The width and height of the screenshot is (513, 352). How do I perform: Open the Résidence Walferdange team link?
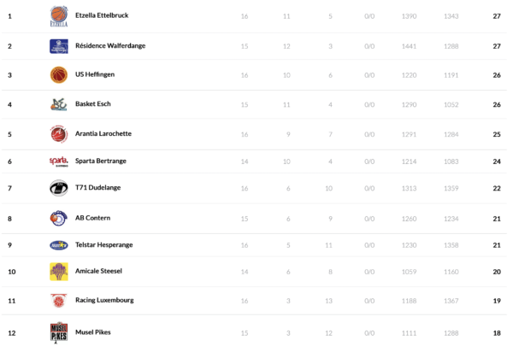(x=110, y=46)
